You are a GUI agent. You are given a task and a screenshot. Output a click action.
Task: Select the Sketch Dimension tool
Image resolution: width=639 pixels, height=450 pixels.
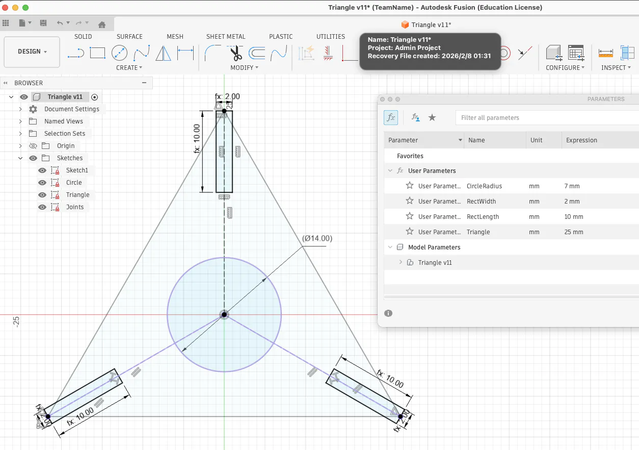pos(185,52)
